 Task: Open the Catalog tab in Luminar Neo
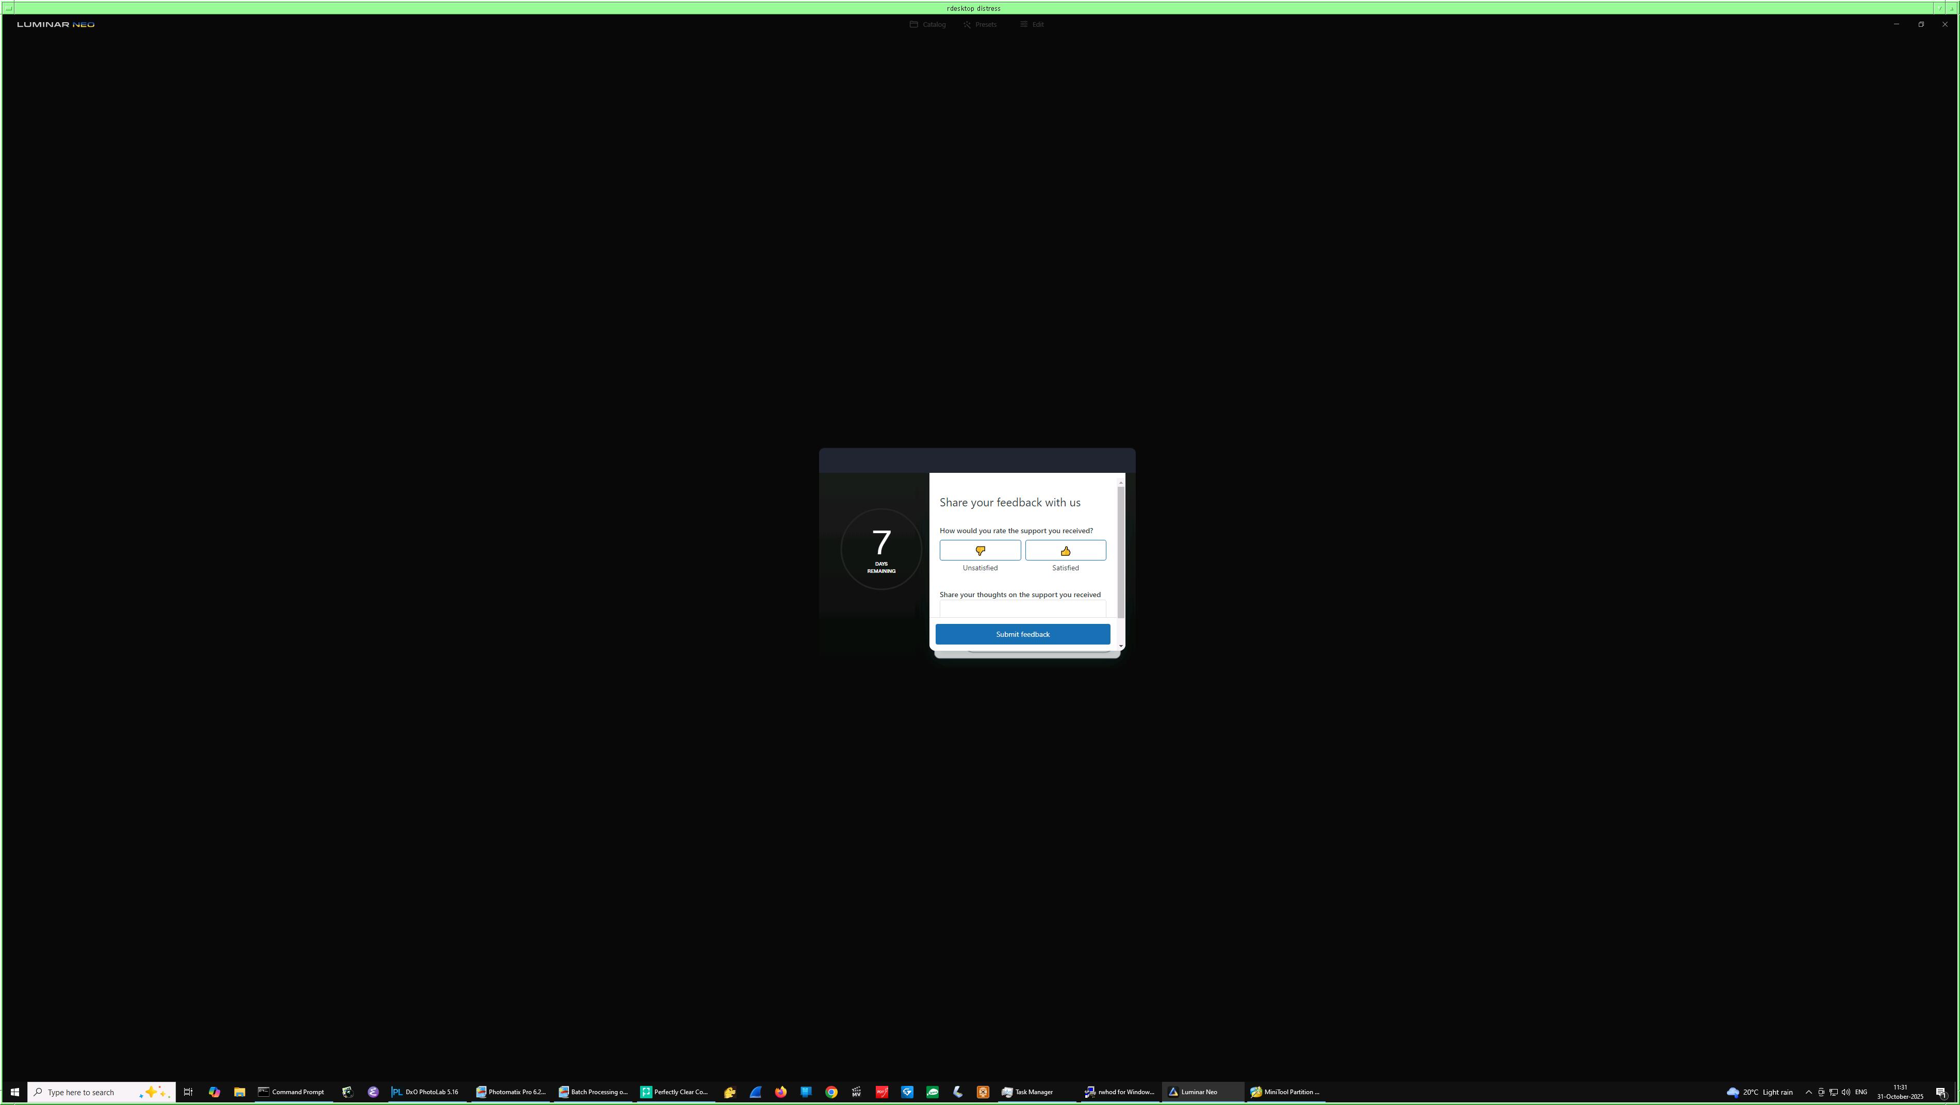coord(927,24)
